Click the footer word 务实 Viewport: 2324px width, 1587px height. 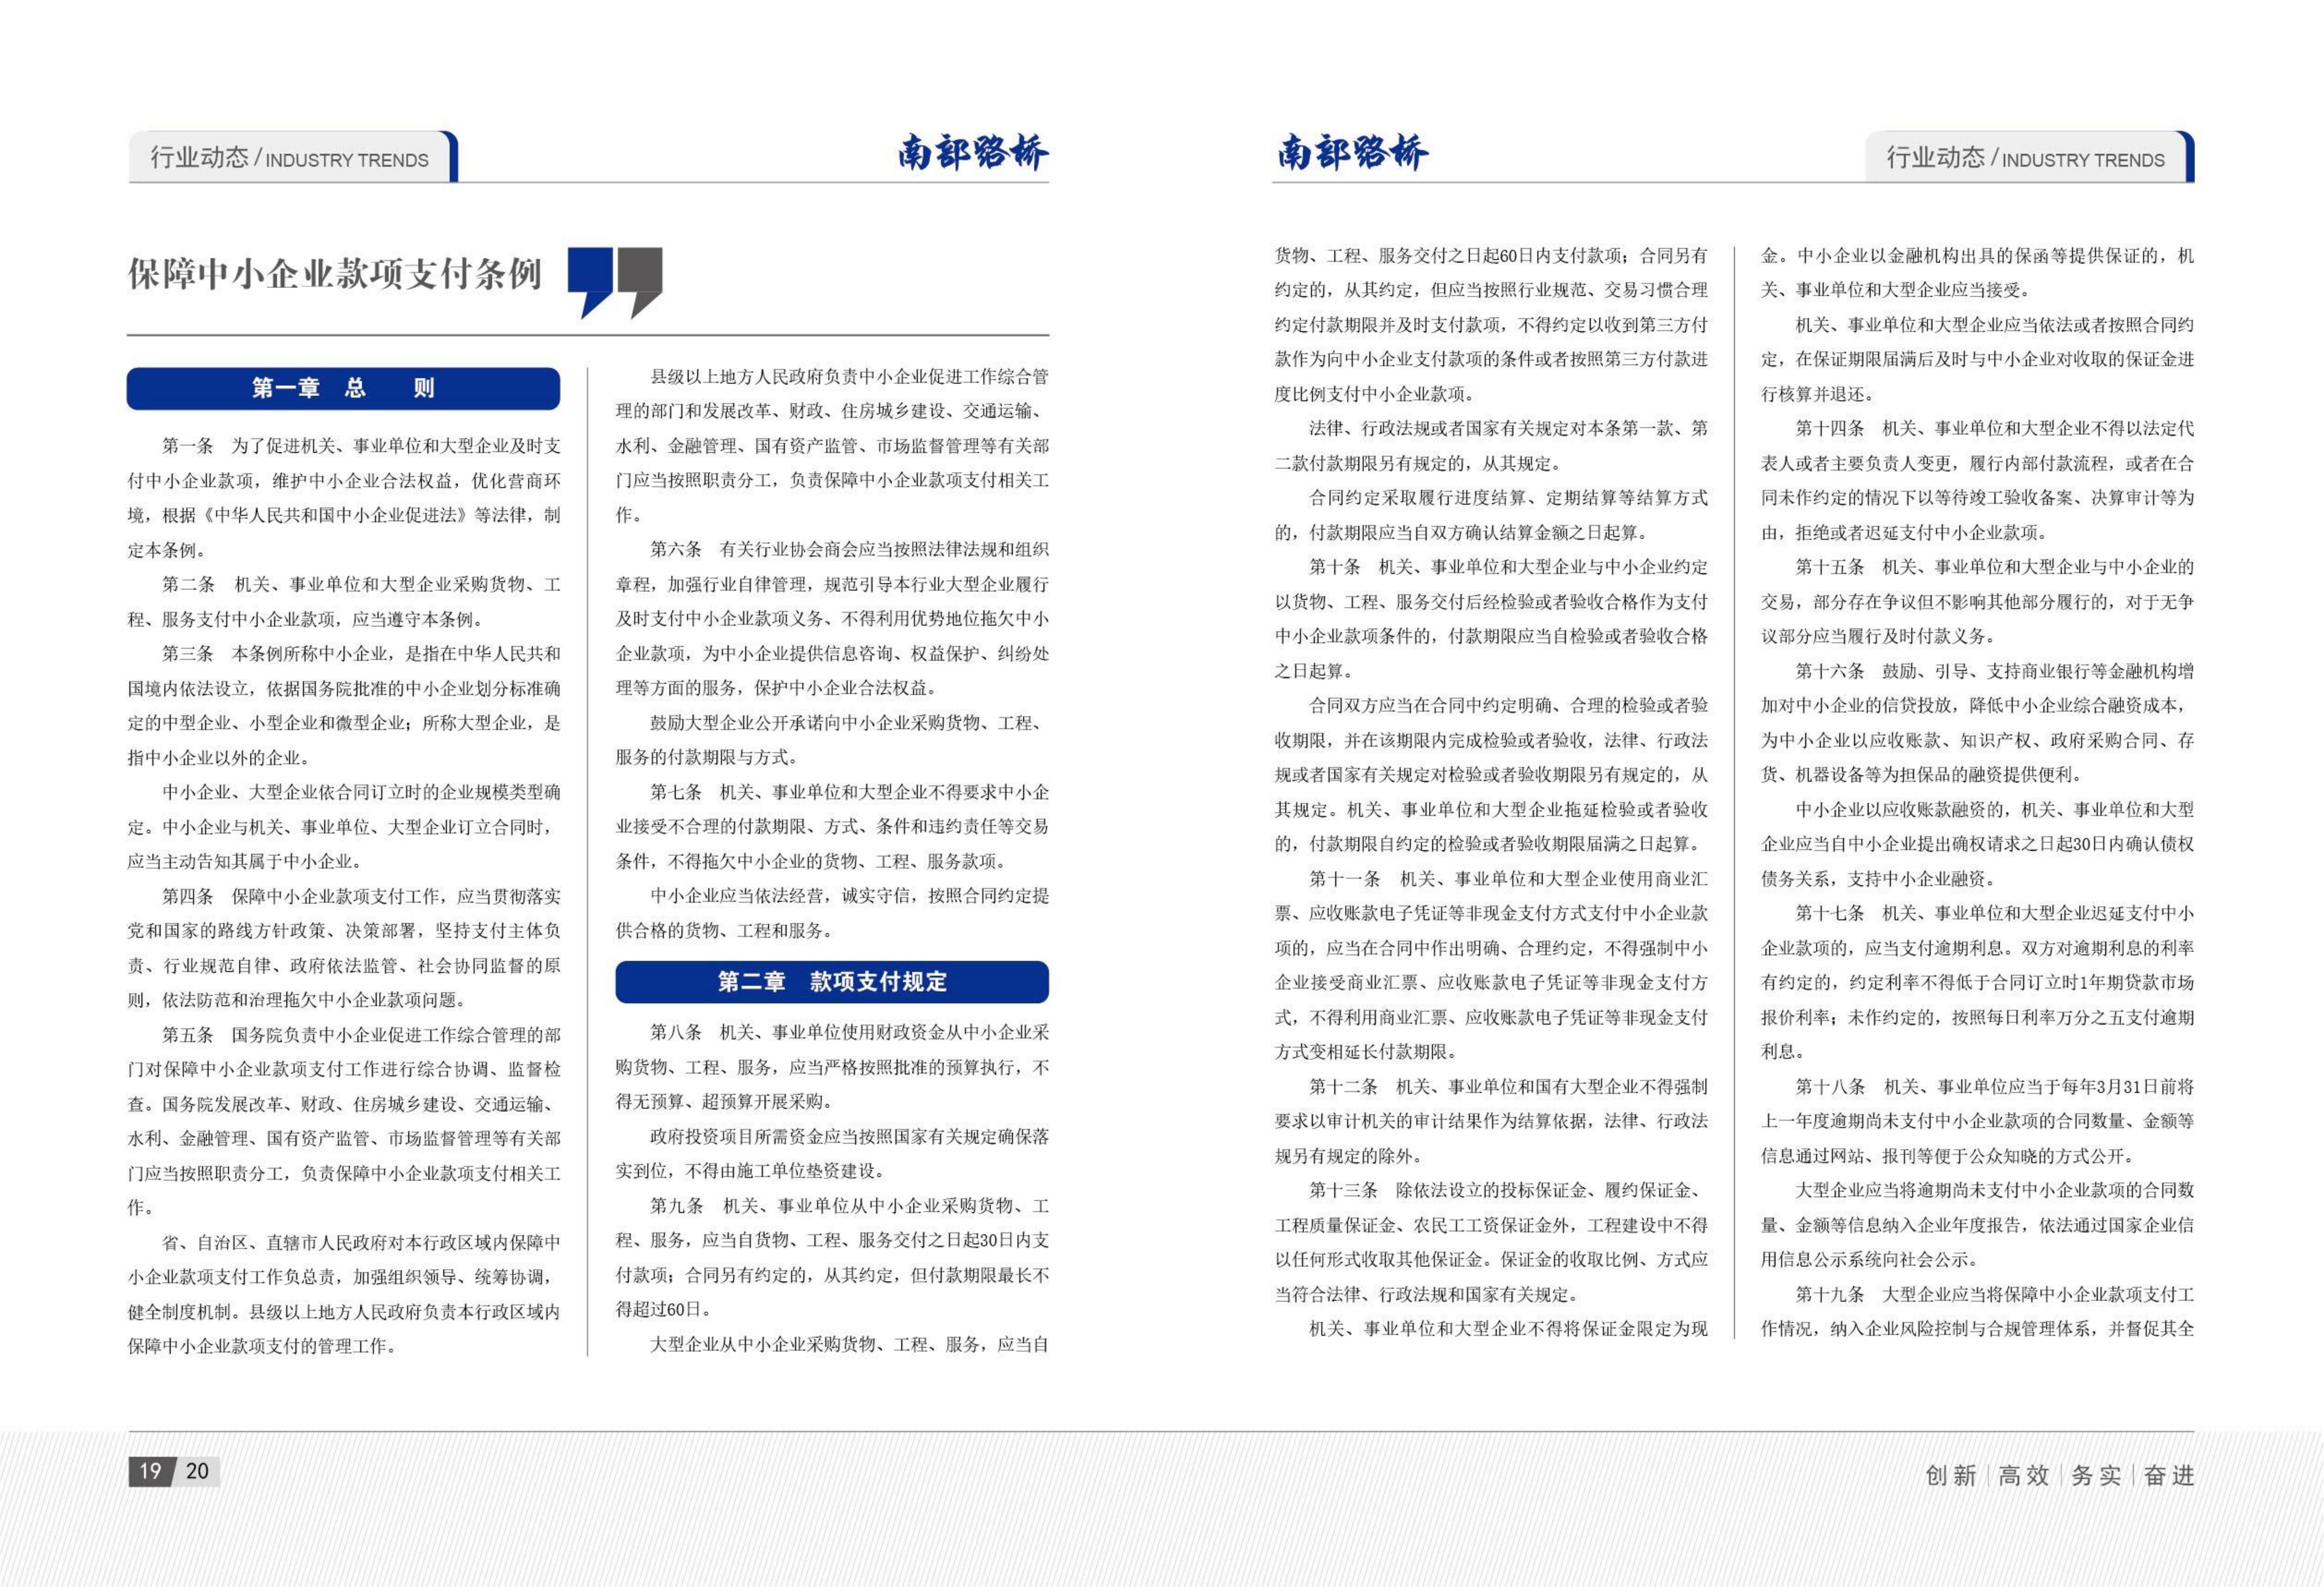(2096, 1475)
